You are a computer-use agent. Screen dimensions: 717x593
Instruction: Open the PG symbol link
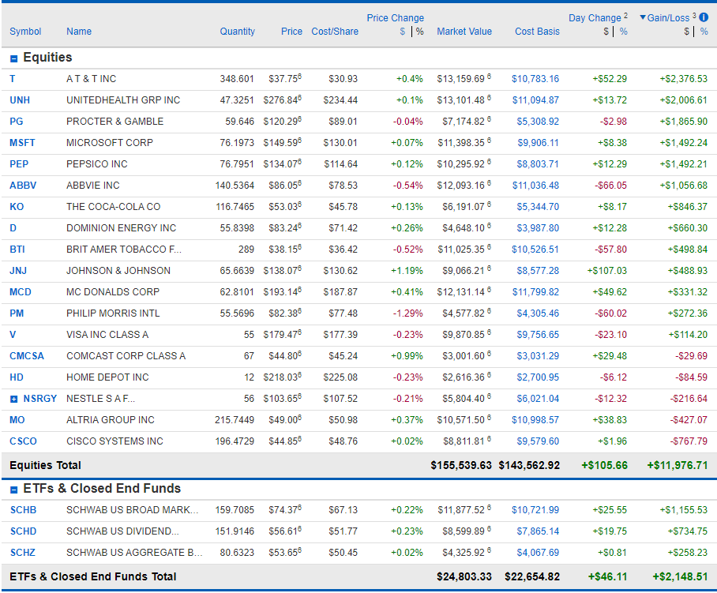click(x=16, y=122)
